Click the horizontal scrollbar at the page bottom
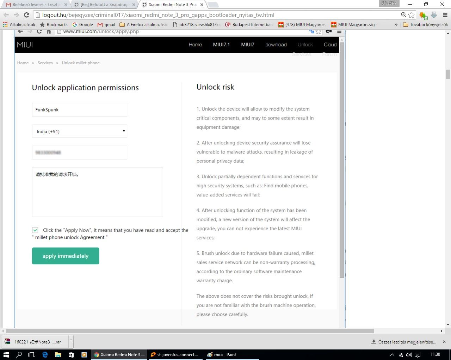Image resolution: width=451 pixels, height=360 pixels. (x=190, y=331)
